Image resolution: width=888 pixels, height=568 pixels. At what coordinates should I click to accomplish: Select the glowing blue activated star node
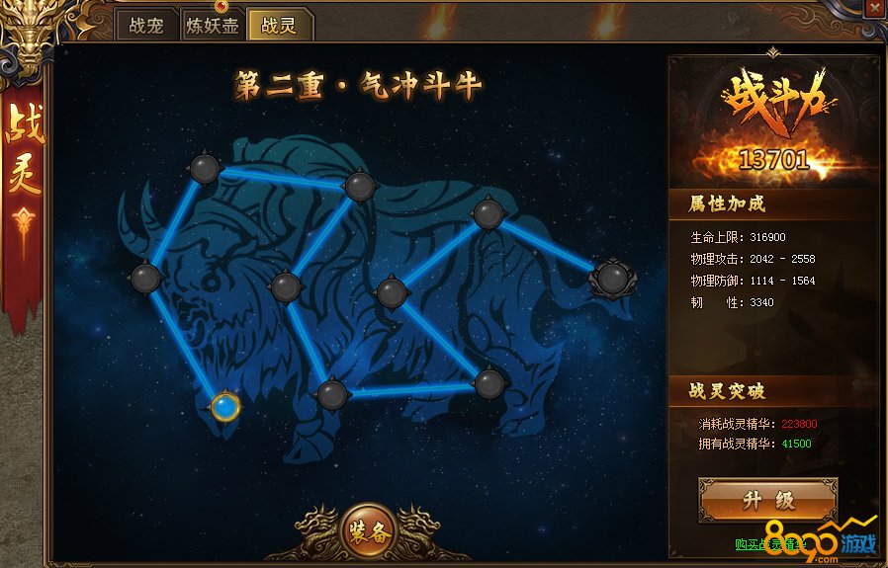tap(225, 406)
